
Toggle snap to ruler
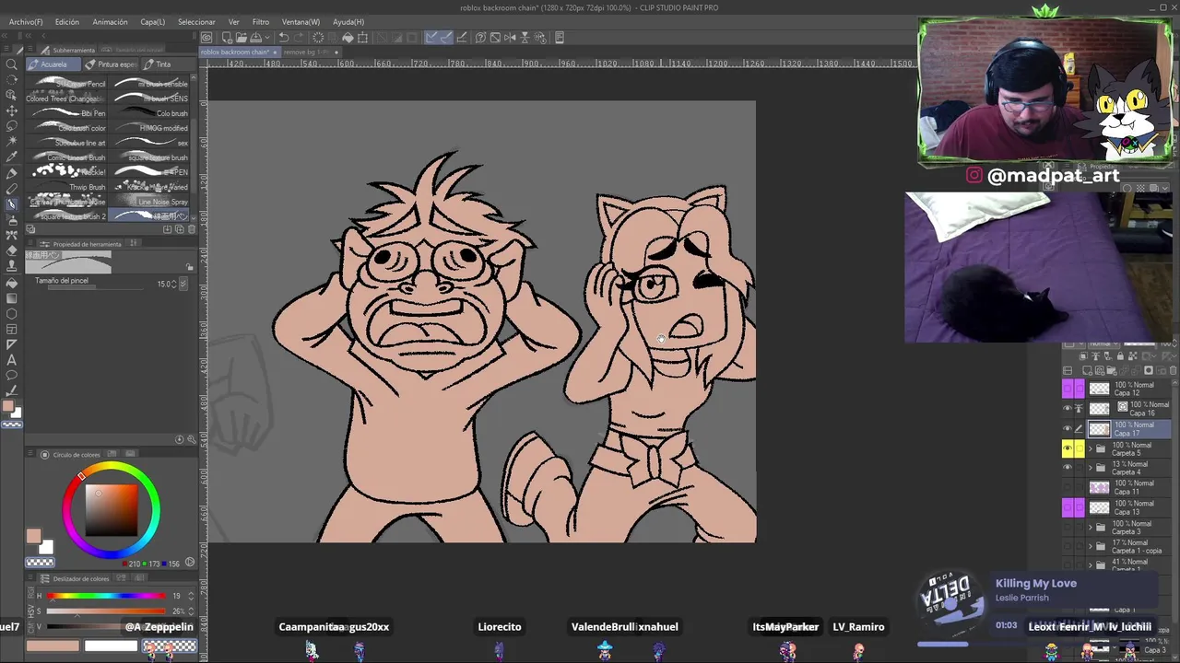tap(431, 38)
